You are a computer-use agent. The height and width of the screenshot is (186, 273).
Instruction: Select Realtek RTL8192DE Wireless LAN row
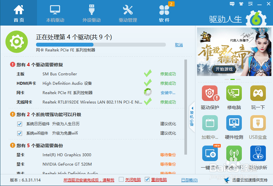click(x=96, y=102)
